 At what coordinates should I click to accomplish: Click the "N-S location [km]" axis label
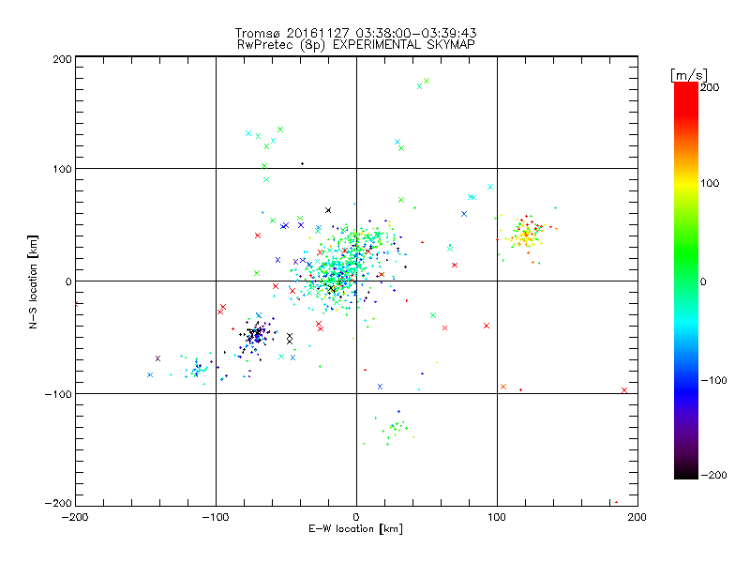pos(33,281)
